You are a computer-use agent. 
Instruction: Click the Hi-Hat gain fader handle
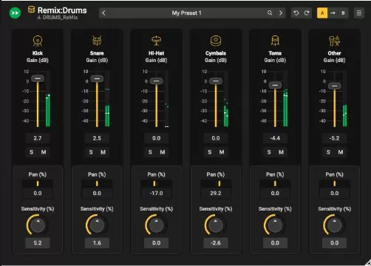pyautogui.click(x=157, y=81)
